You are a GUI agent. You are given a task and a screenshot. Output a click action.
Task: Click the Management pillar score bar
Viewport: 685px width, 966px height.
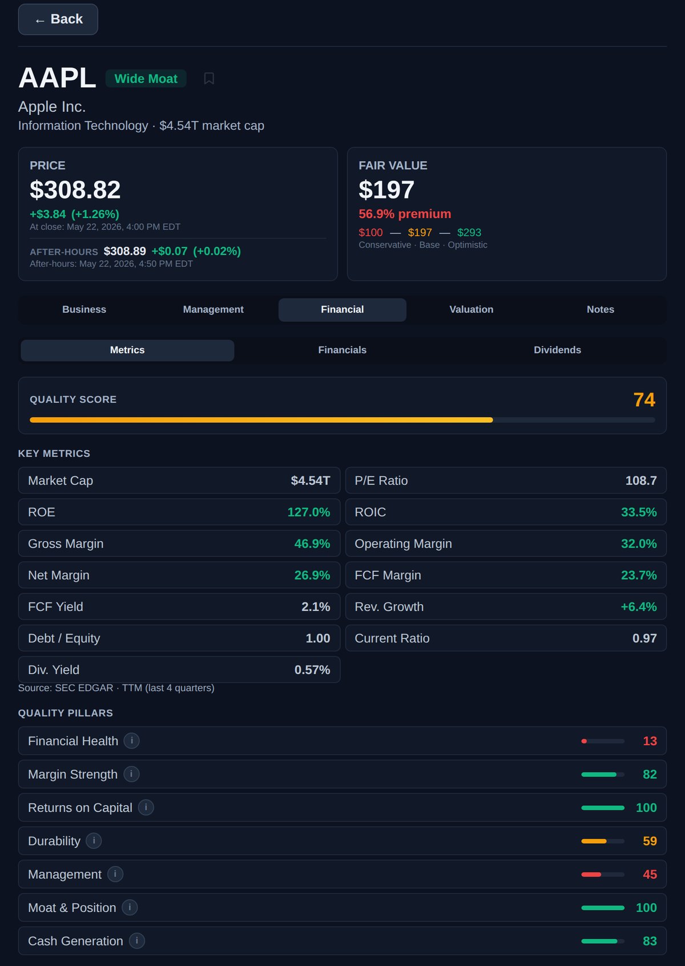[603, 875]
